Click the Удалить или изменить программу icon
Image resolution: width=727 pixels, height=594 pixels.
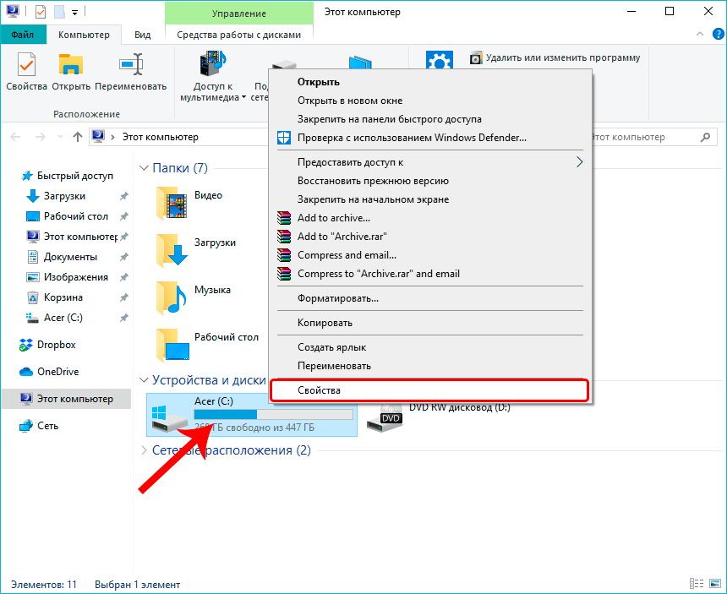pyautogui.click(x=477, y=58)
